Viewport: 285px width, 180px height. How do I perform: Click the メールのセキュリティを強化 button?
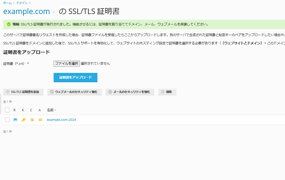coord(130,92)
